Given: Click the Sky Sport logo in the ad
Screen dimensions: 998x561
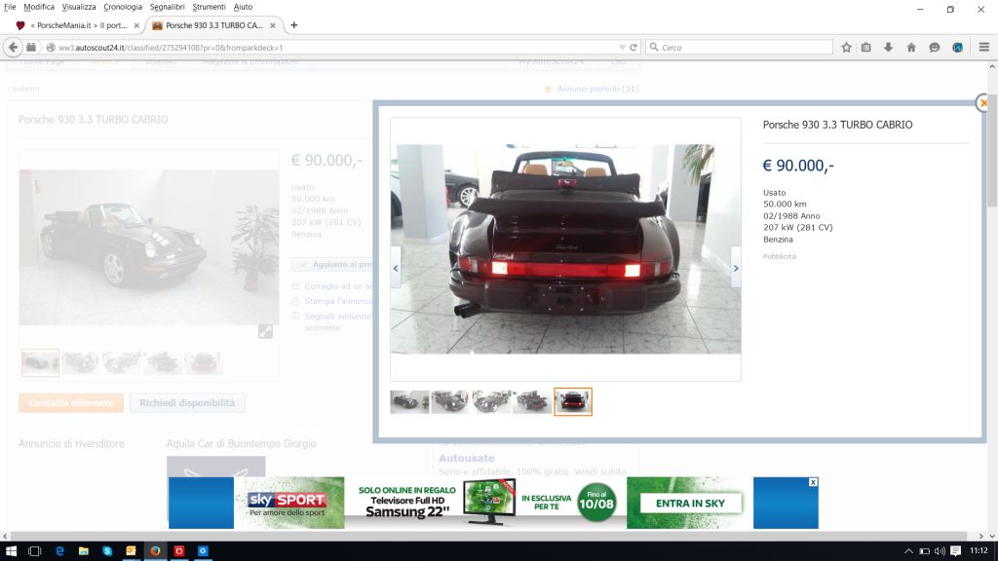Looking at the screenshot, I should (288, 501).
